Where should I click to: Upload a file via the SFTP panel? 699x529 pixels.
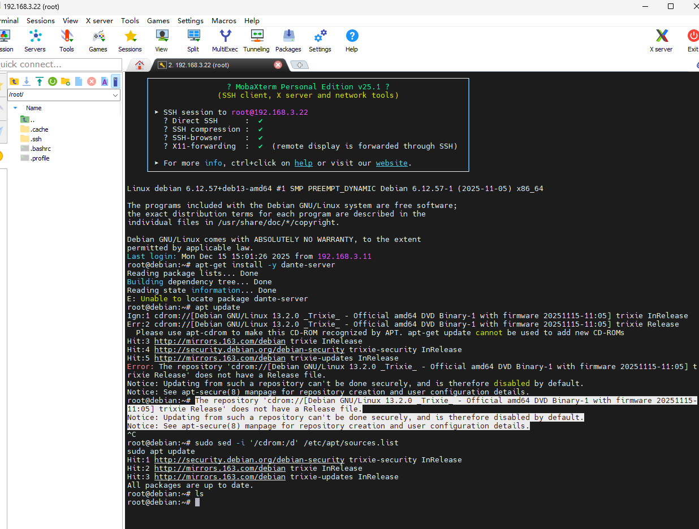39,81
